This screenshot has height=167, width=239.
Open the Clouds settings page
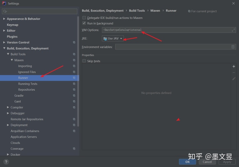pos(15,143)
